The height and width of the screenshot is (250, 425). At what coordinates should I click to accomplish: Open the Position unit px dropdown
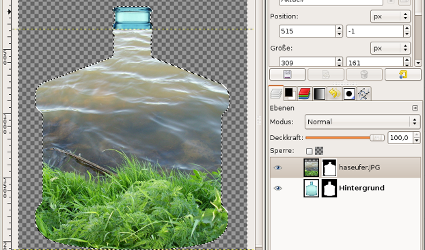(390, 16)
